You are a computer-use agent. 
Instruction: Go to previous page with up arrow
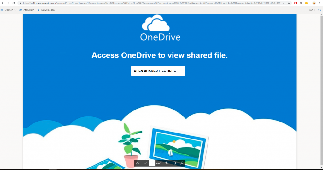tap(138, 163)
